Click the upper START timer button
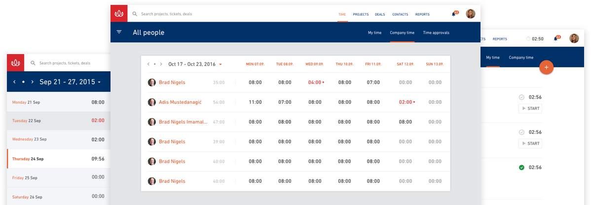This screenshot has height=205, width=591. [530, 109]
